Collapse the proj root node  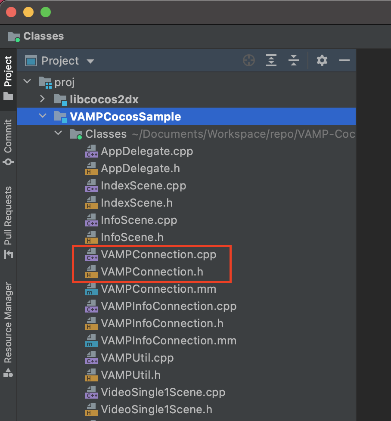(27, 82)
